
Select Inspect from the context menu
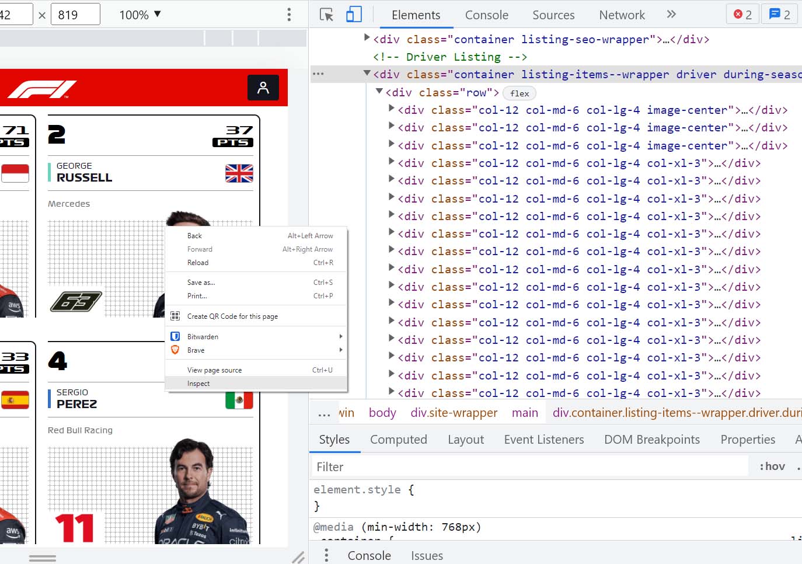(x=198, y=384)
